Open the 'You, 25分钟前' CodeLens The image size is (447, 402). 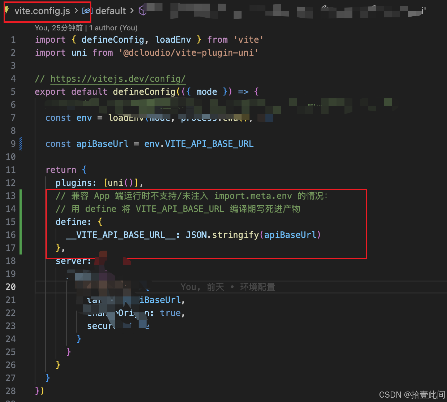(59, 28)
